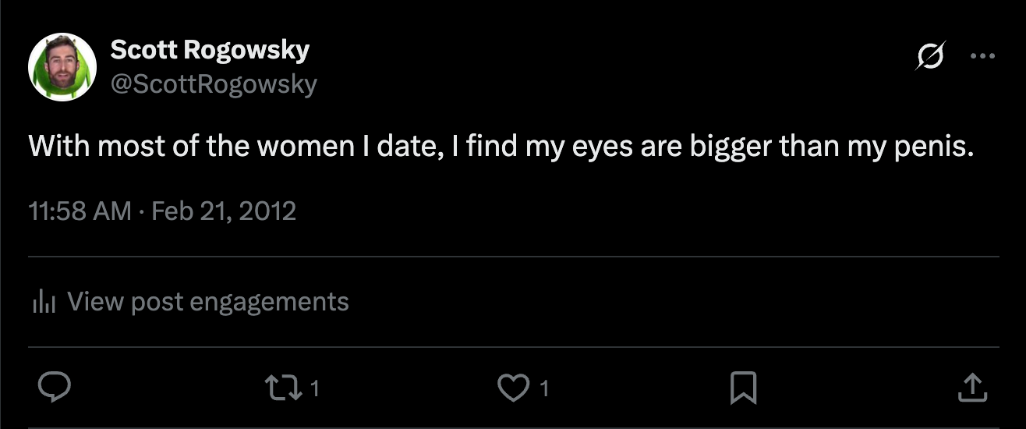Bookmark this post
The height and width of the screenshot is (429, 1026).
743,388
